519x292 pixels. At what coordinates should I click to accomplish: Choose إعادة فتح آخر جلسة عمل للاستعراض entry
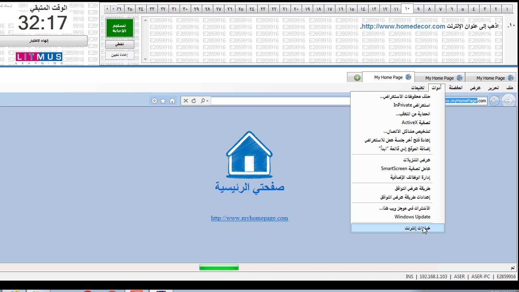click(397, 140)
